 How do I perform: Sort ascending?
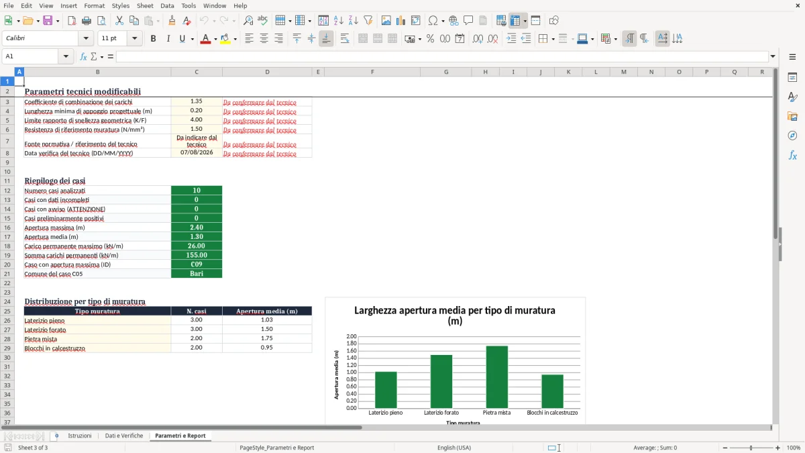[338, 21]
